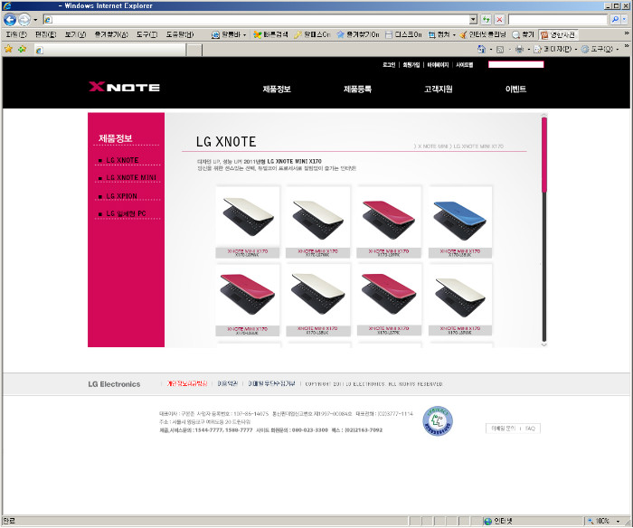
Task: Select LG 일체형 PC in the sidebar
Action: pos(126,213)
